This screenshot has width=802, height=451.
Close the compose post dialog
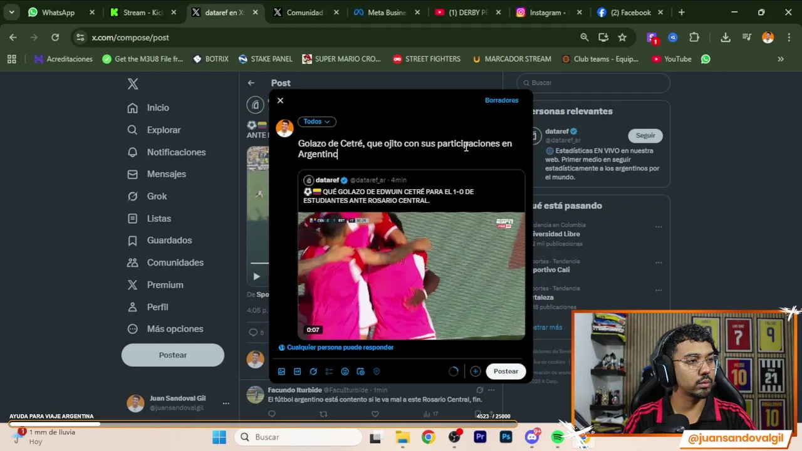pyautogui.click(x=280, y=100)
